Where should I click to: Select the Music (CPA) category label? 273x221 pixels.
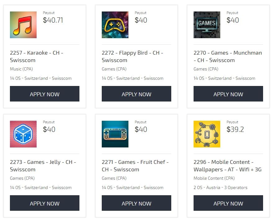(x=21, y=69)
